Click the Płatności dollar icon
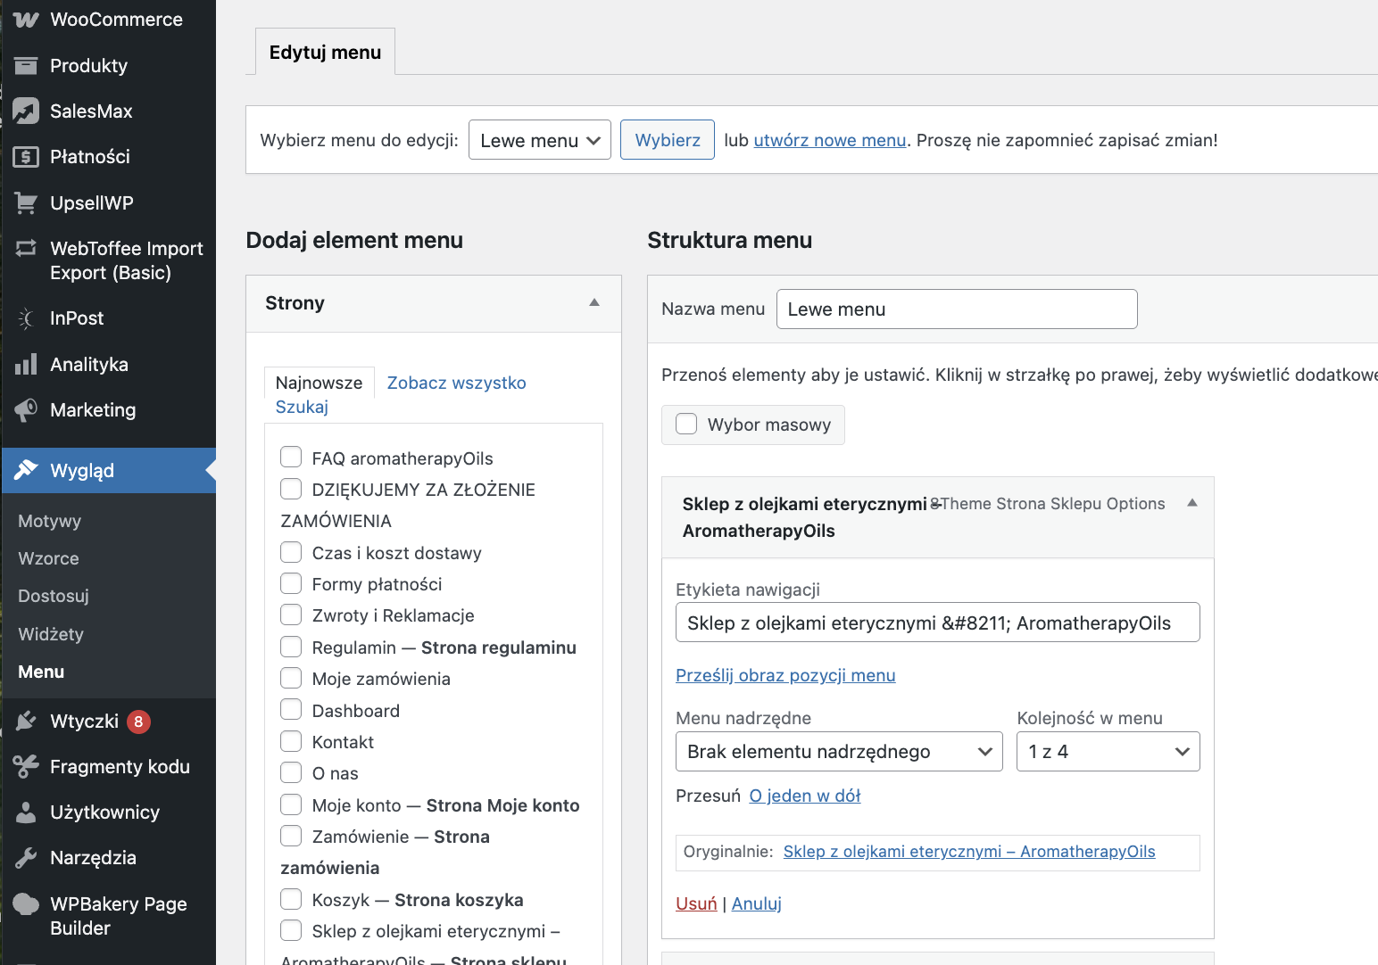This screenshot has width=1378, height=965. click(26, 157)
